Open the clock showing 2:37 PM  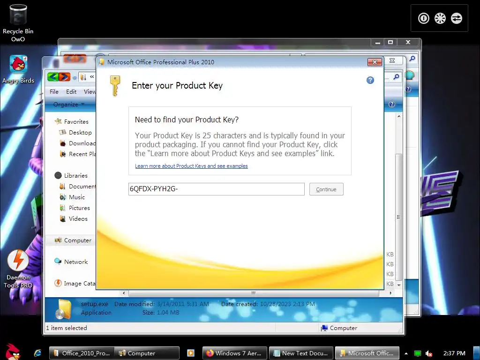[454, 353]
